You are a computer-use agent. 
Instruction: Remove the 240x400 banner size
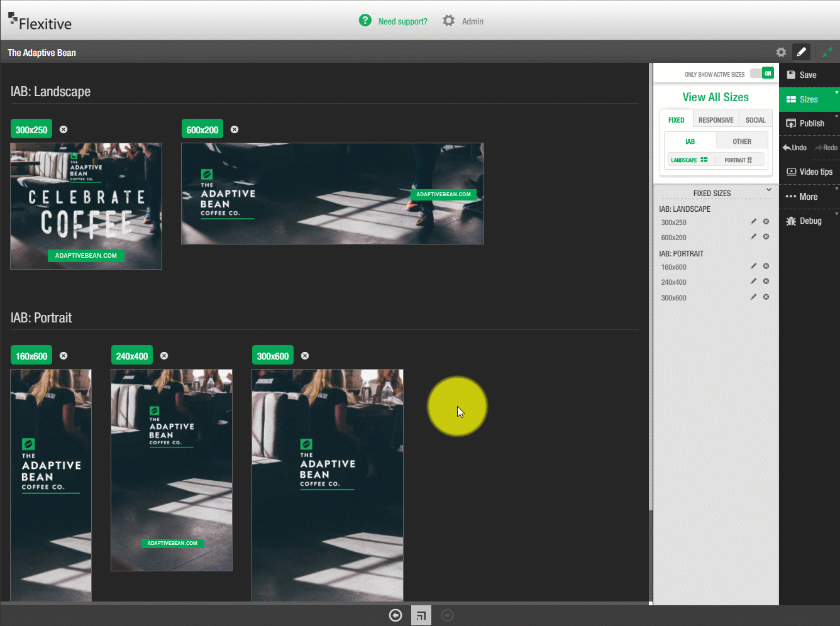(x=164, y=356)
